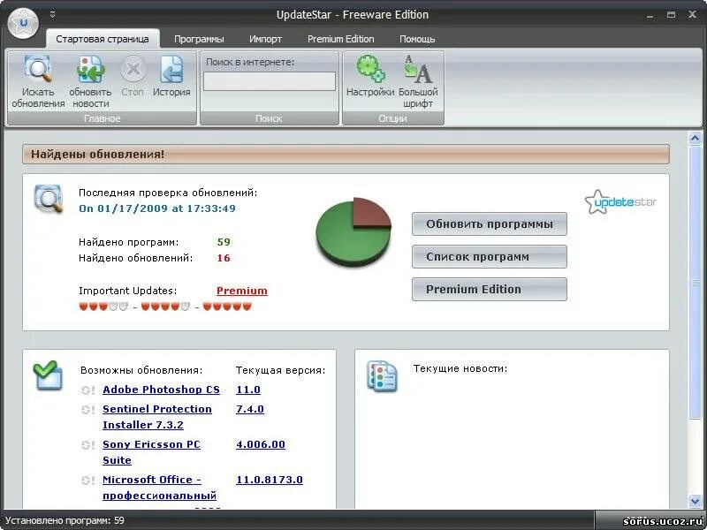Open the История toolbar icon

click(171, 69)
